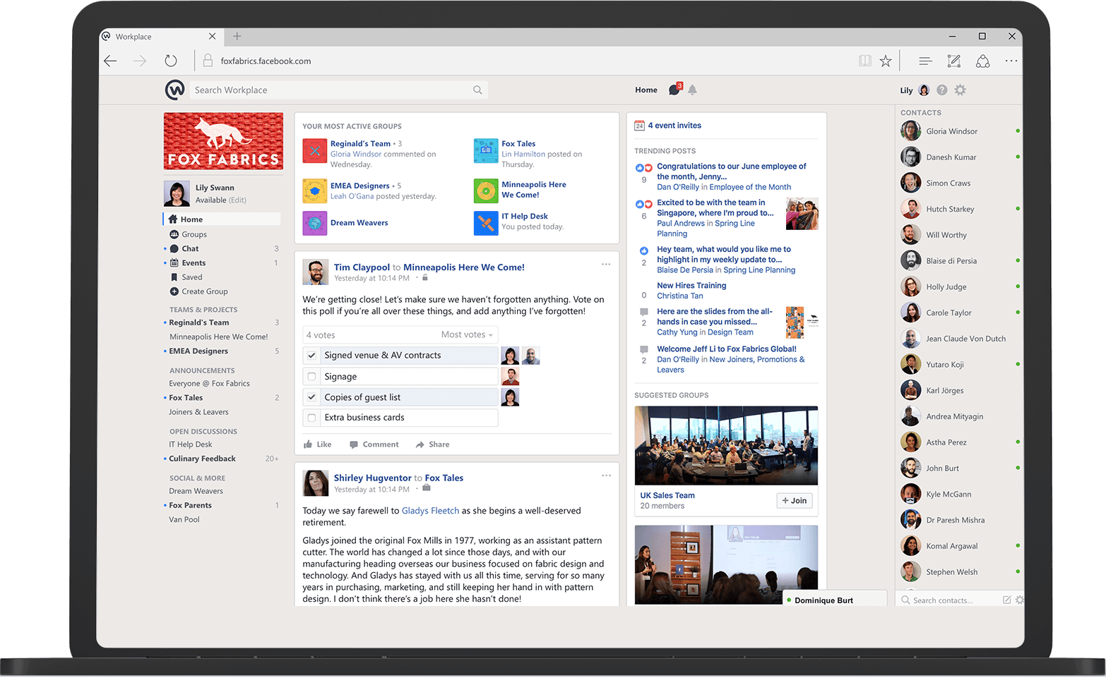Check the Signage poll option
Viewport: 1106px width, 678px height.
coord(311,377)
